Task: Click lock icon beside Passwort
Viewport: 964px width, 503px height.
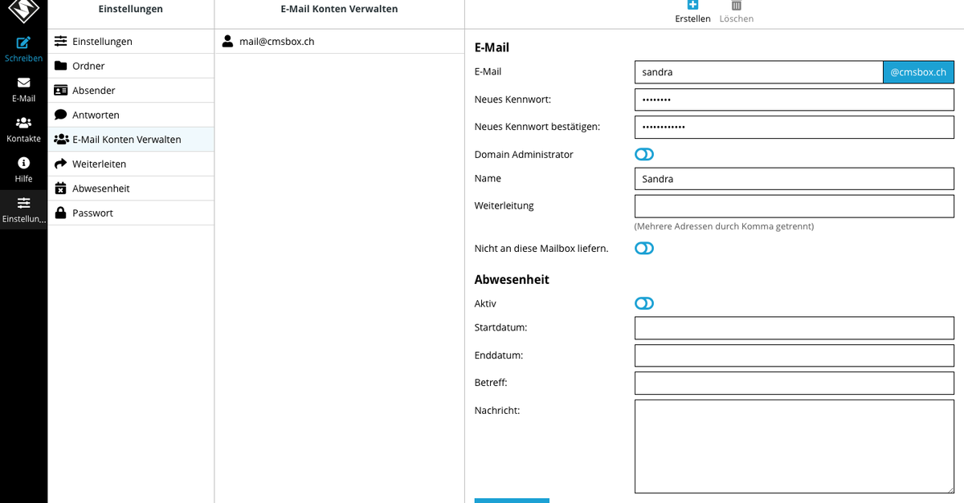Action: pyautogui.click(x=60, y=213)
